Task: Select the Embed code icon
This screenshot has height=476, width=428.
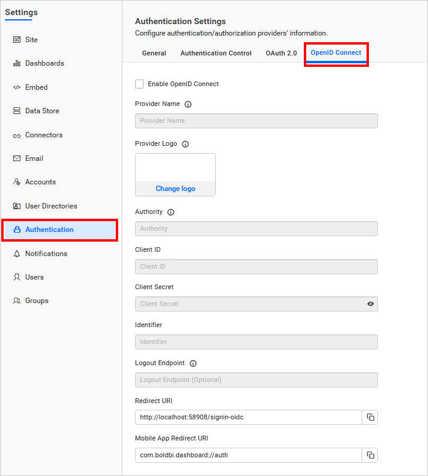Action: (x=17, y=87)
